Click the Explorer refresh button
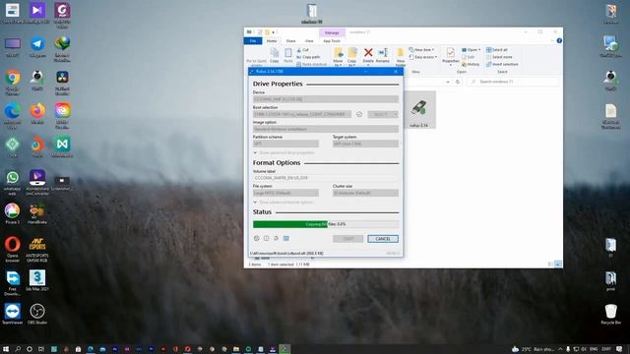 click(457, 82)
